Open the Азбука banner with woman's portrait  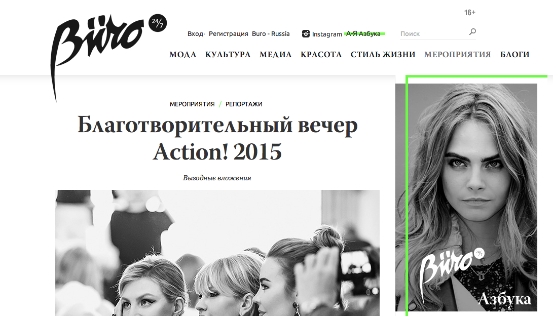click(466, 197)
